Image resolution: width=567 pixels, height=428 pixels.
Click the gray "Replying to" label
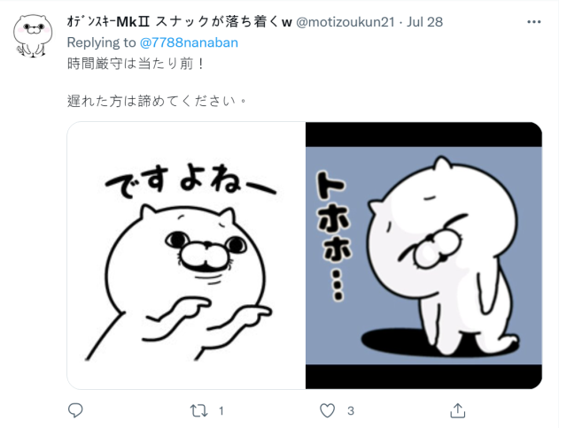click(101, 42)
